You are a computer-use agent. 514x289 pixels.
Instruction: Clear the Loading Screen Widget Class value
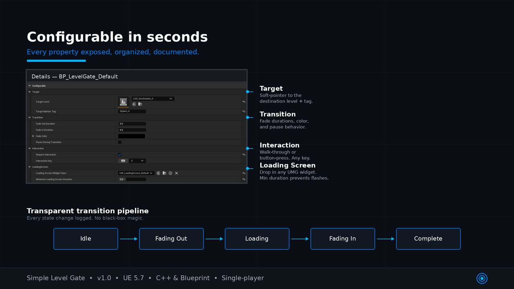[176, 173]
